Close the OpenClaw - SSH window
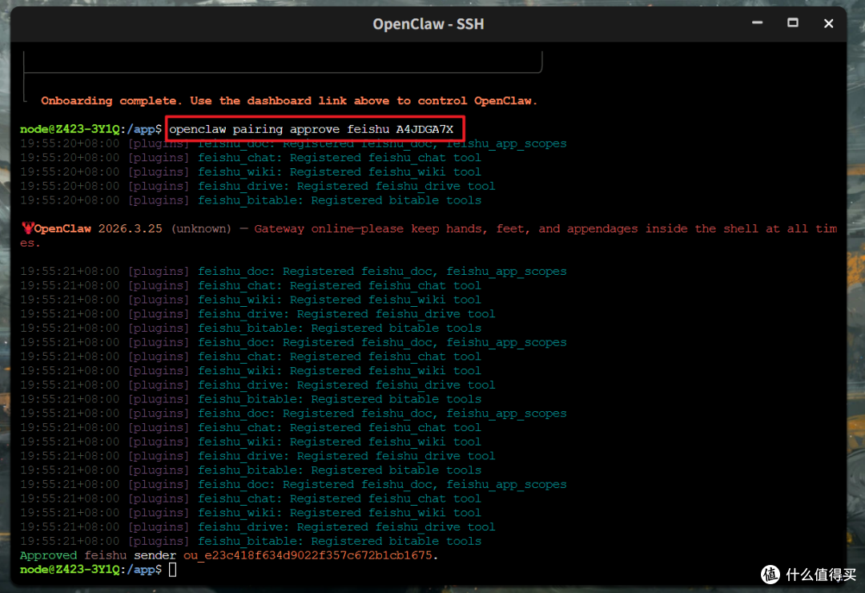 click(828, 23)
